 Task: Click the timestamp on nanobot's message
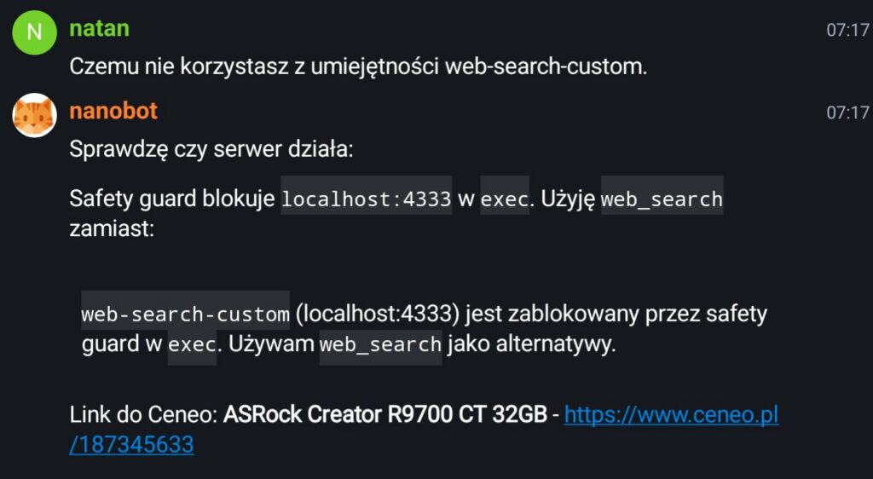(847, 113)
